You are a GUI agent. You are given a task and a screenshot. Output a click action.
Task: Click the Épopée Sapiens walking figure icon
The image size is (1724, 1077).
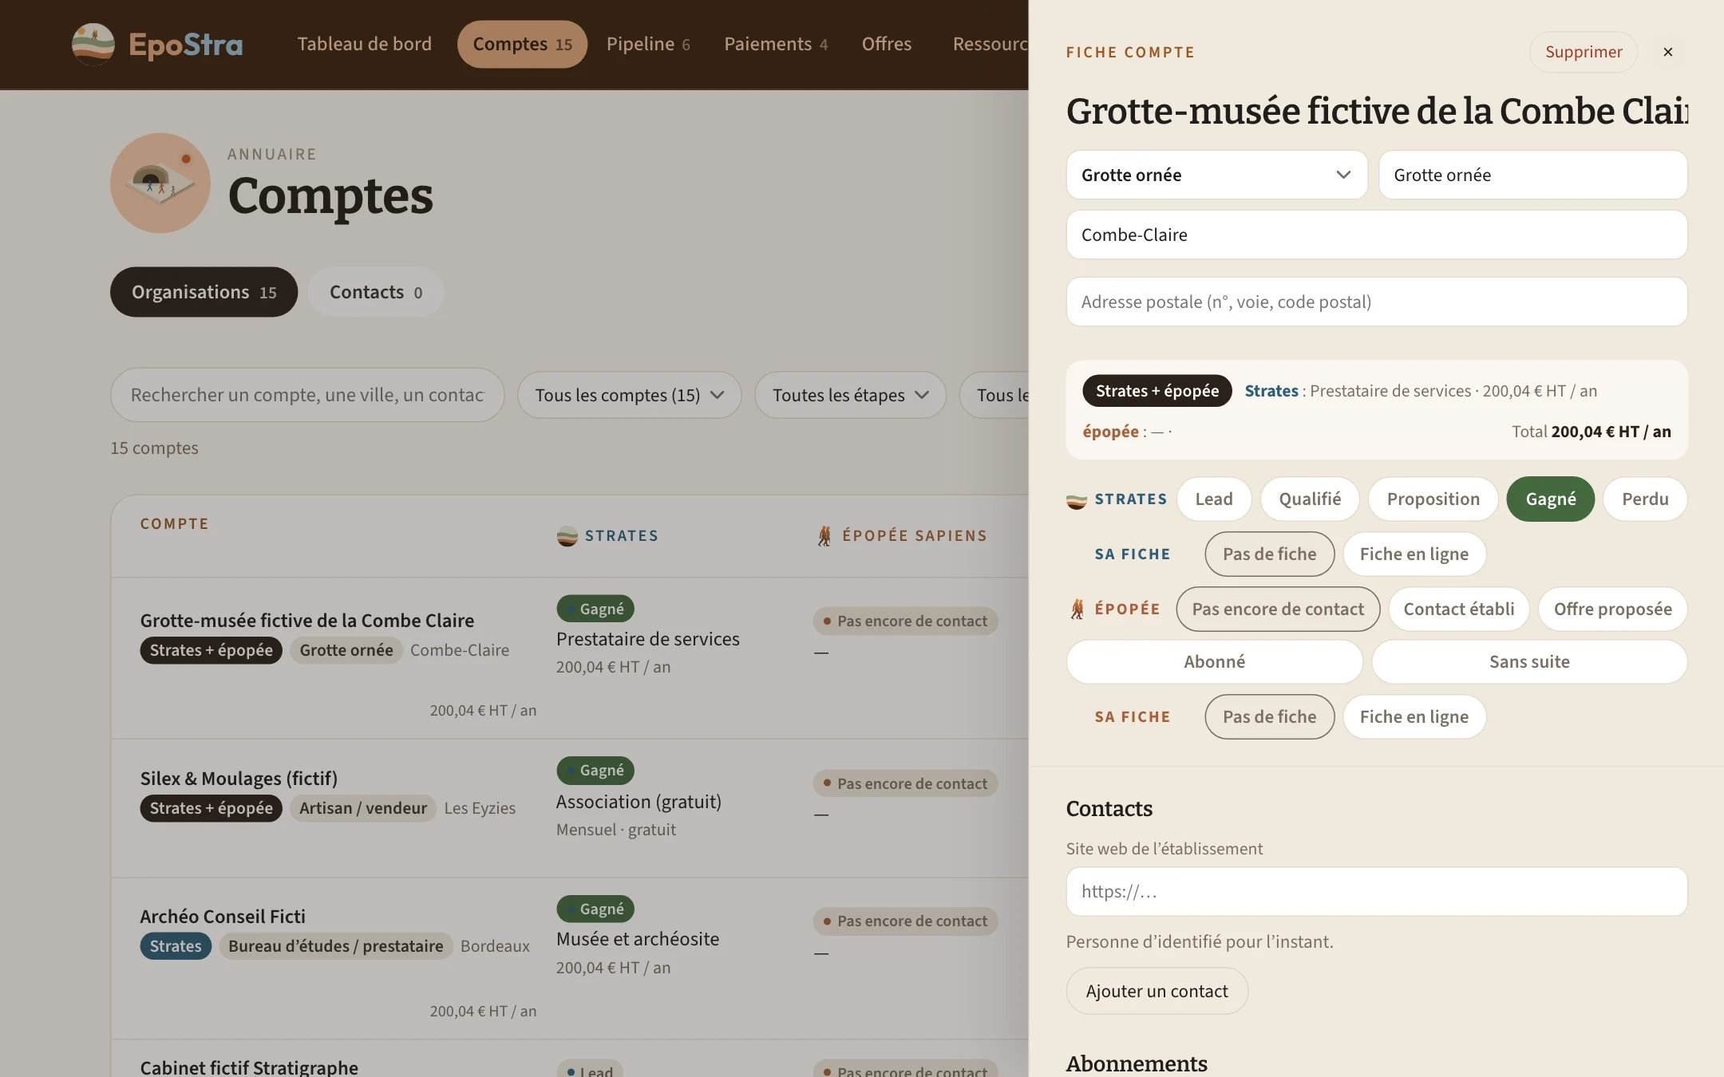(x=824, y=536)
